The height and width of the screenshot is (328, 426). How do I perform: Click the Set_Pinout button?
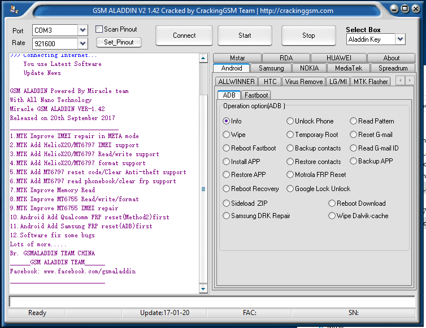[x=119, y=42]
